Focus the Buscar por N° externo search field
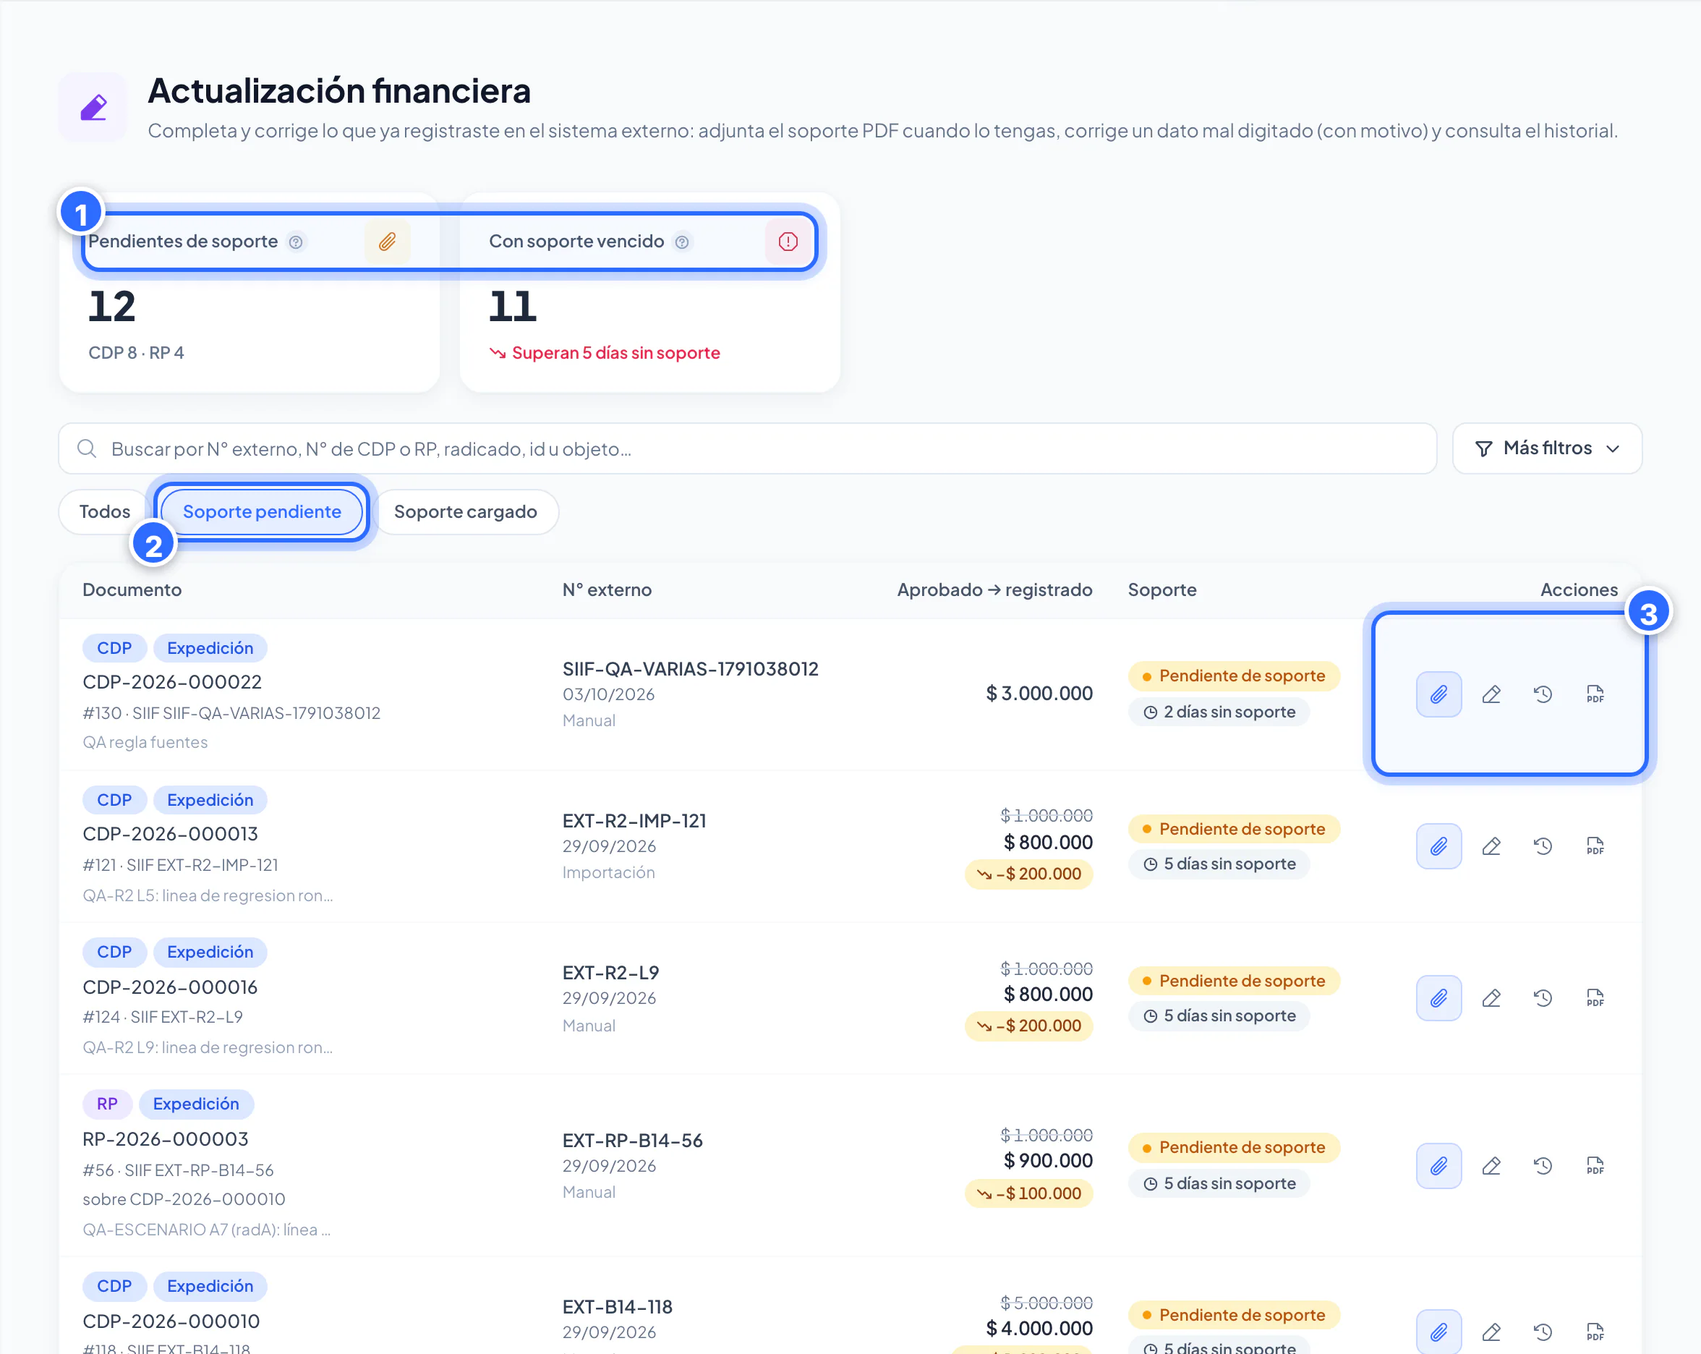This screenshot has height=1354, width=1701. pyautogui.click(x=747, y=448)
